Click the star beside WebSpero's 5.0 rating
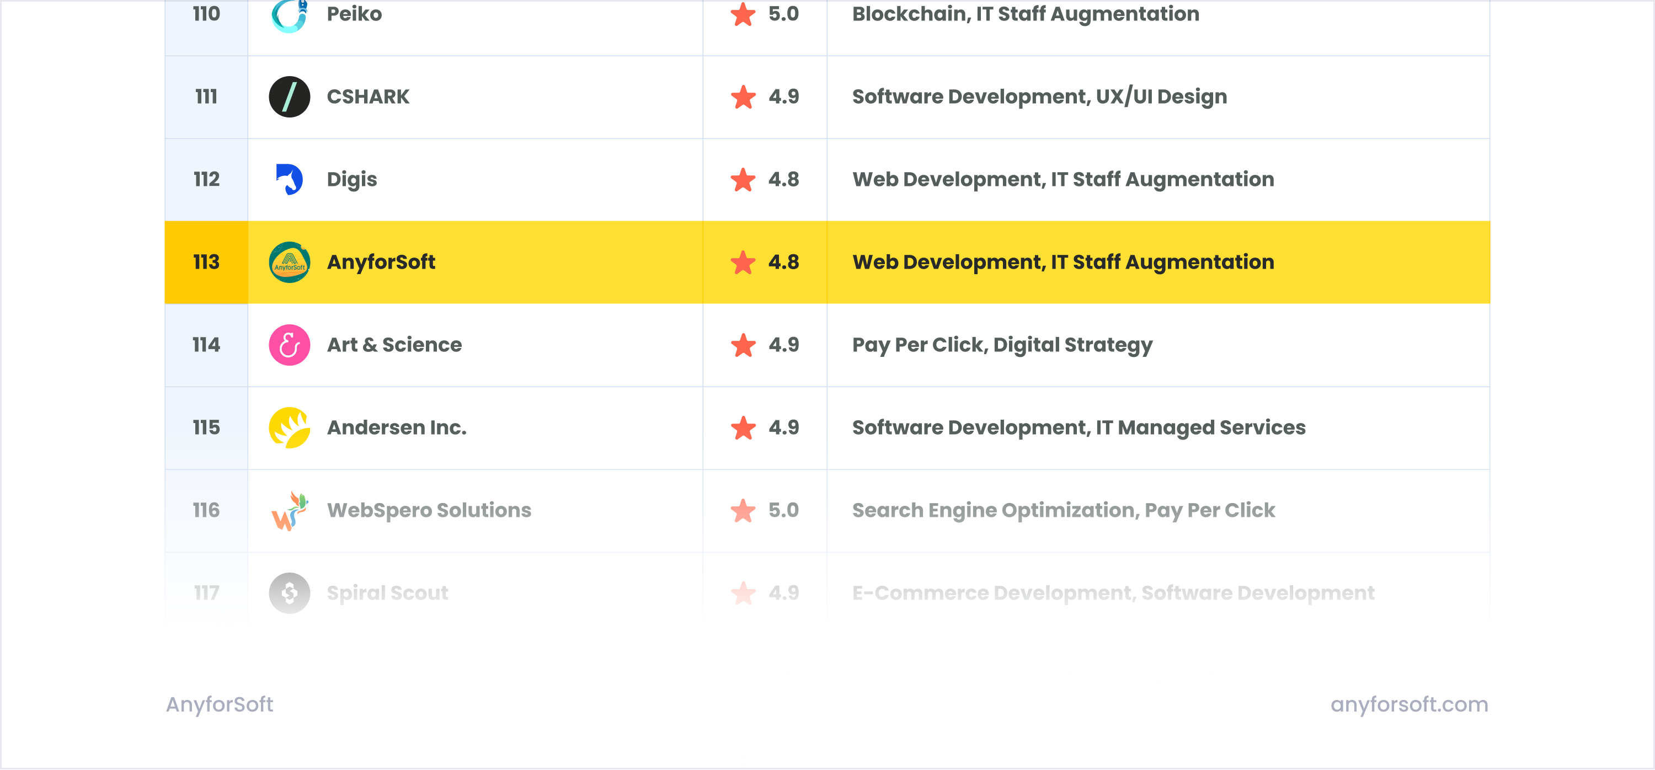This screenshot has height=770, width=1655. [x=743, y=511]
